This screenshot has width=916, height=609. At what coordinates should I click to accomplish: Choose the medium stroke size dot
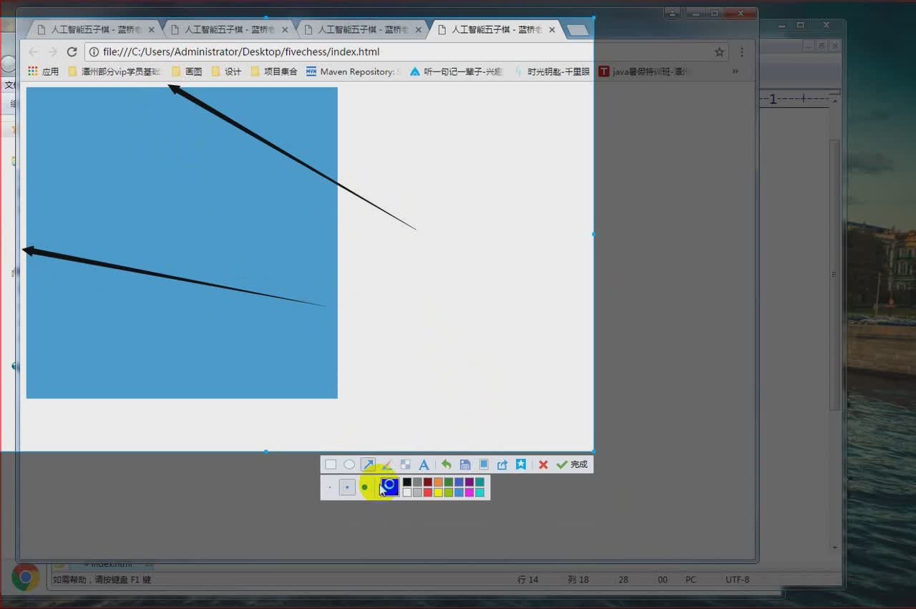[347, 487]
